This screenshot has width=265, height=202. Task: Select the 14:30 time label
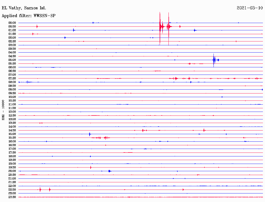coord(12,131)
